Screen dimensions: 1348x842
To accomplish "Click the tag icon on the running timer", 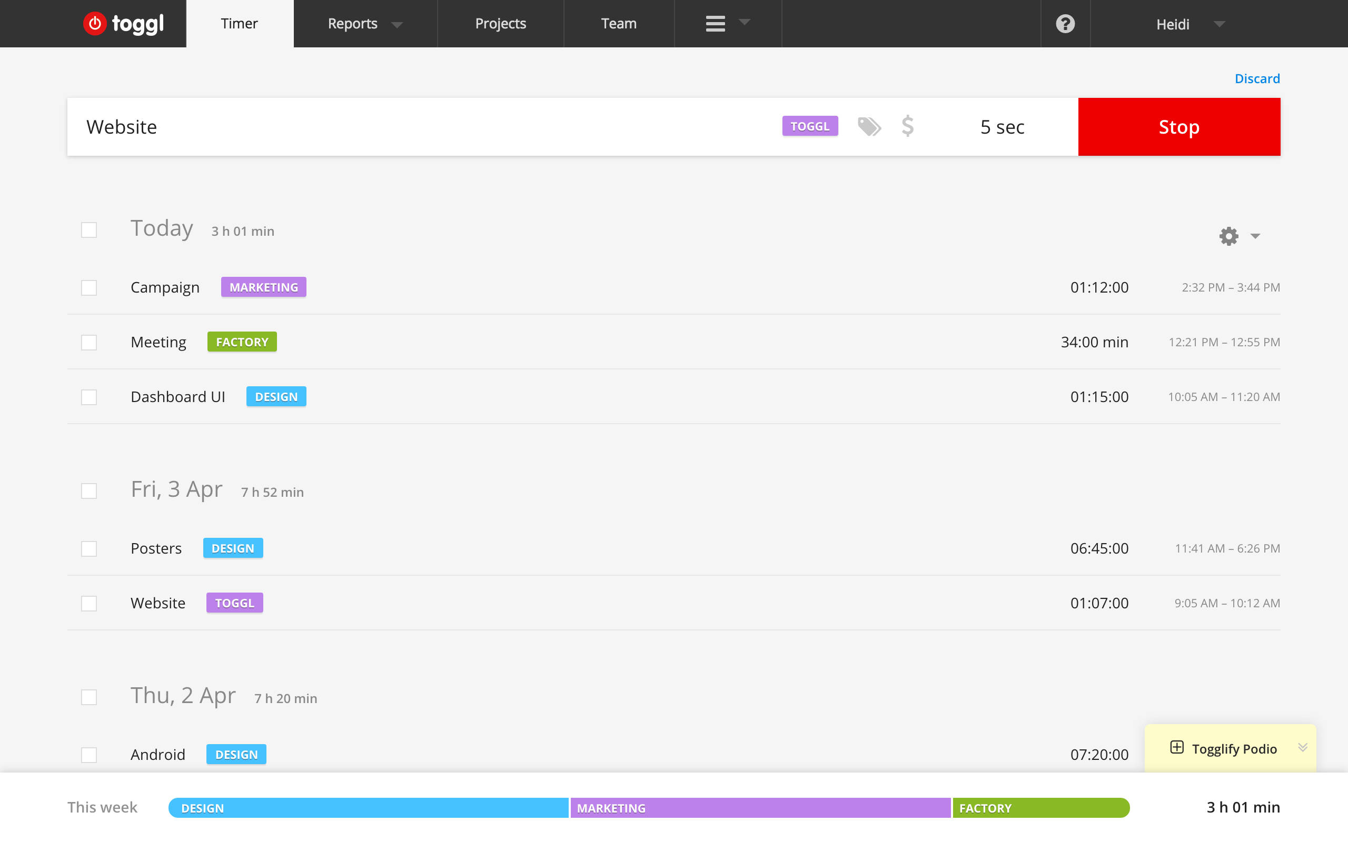I will tap(870, 126).
